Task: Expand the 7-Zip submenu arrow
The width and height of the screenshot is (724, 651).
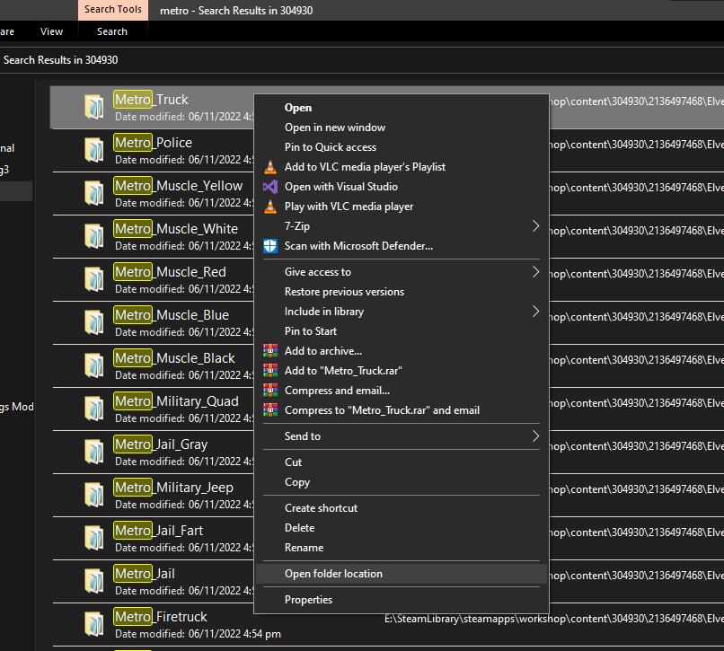Action: pyautogui.click(x=535, y=226)
